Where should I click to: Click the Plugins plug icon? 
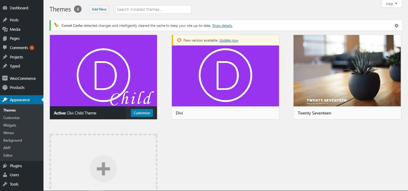click(5, 166)
